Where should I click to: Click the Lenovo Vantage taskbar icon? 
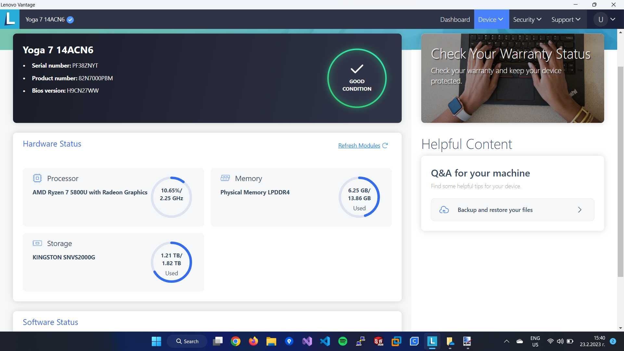[x=432, y=341]
